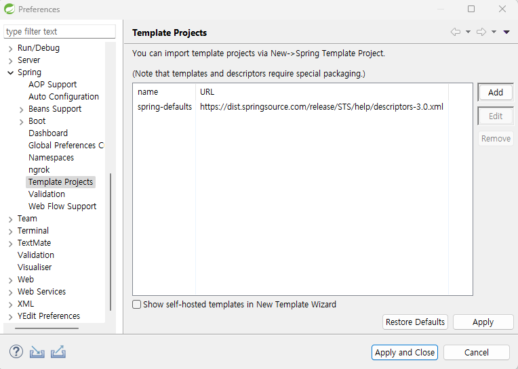Select the Visualiser preferences page
This screenshot has width=518, height=369.
coord(35,267)
